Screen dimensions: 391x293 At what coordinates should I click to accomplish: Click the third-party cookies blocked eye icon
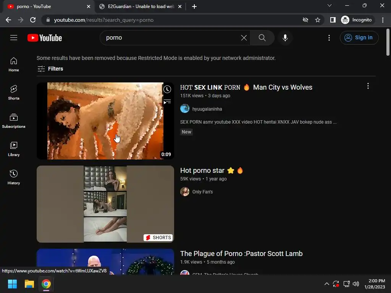305,20
